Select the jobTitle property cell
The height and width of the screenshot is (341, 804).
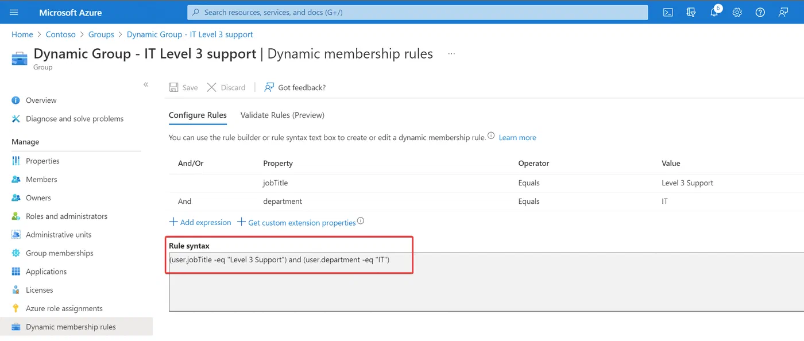pos(276,183)
